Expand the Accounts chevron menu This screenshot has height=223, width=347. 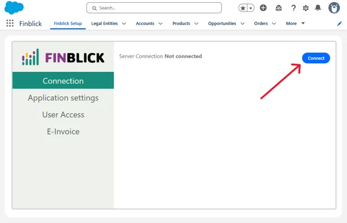(161, 23)
